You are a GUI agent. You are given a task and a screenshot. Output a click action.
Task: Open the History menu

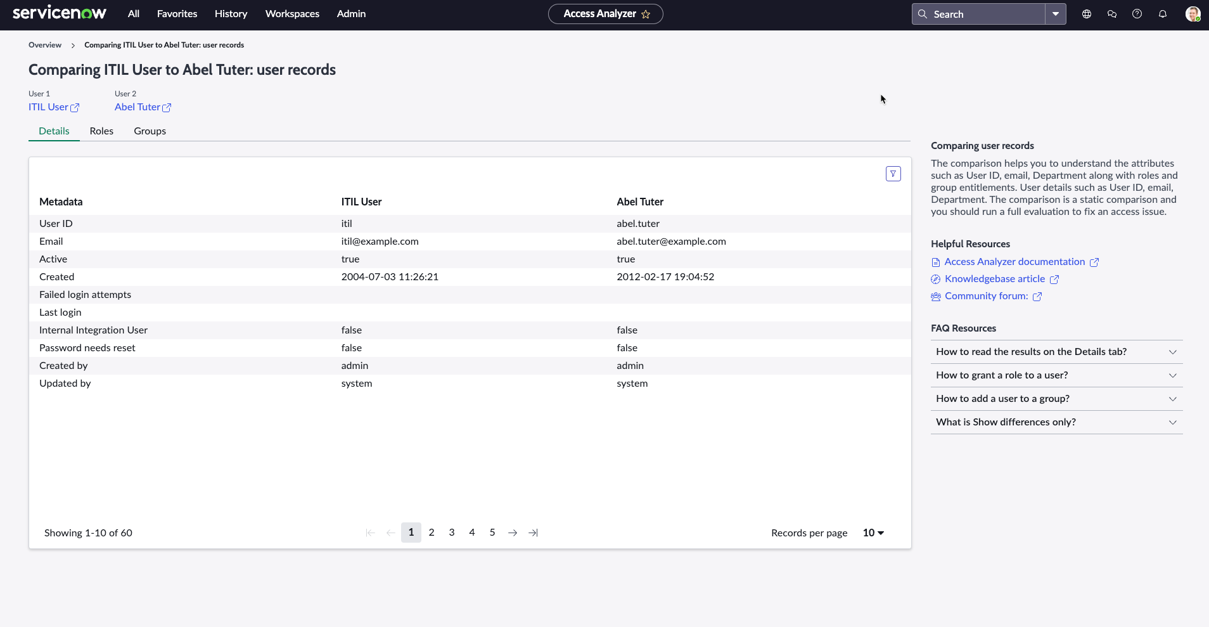click(x=231, y=14)
